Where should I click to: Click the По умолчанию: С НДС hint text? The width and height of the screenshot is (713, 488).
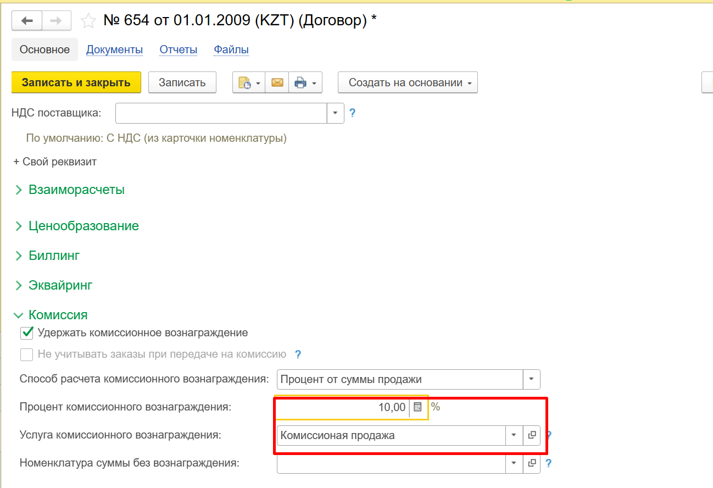(157, 138)
